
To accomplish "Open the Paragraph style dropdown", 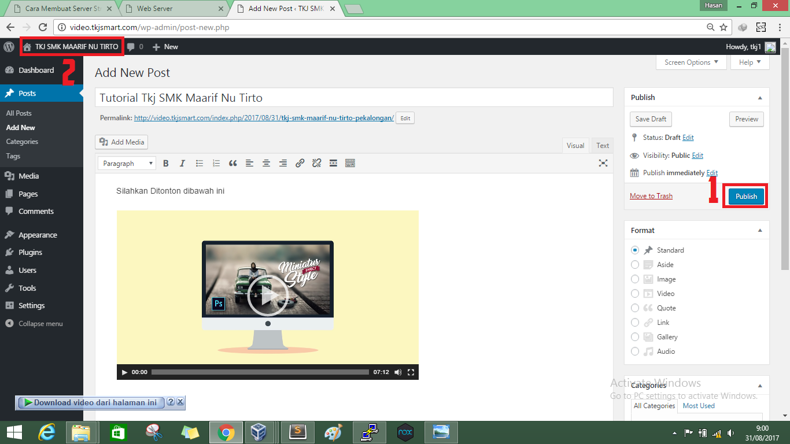I will click(x=126, y=163).
